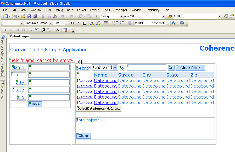Open the Any CPU platform dropdown
235x152 pixels.
point(163,16)
